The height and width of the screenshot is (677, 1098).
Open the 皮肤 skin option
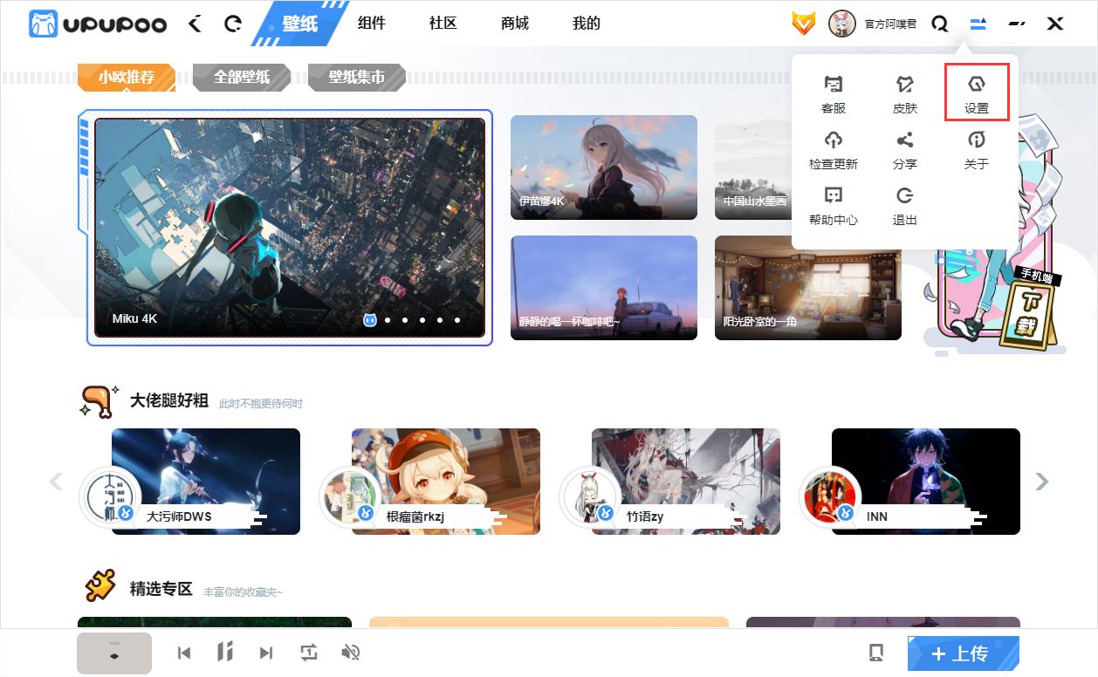[x=905, y=93]
